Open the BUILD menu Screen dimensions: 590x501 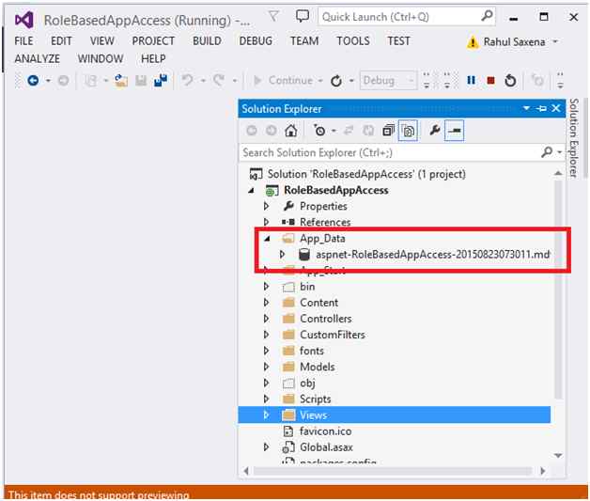point(207,40)
